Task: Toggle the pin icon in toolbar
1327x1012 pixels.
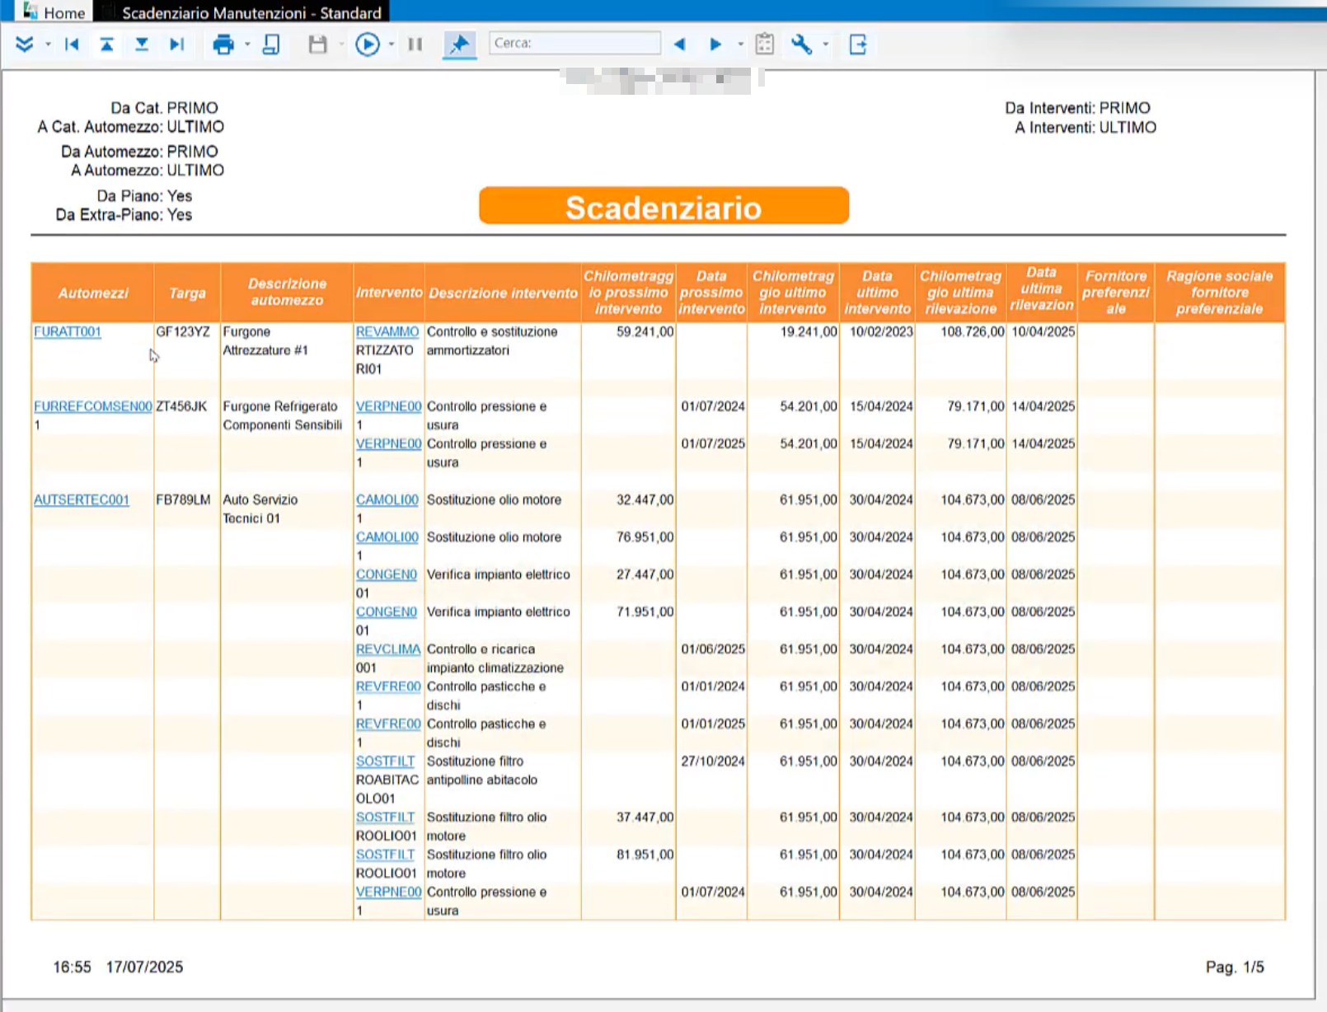Action: 459,45
